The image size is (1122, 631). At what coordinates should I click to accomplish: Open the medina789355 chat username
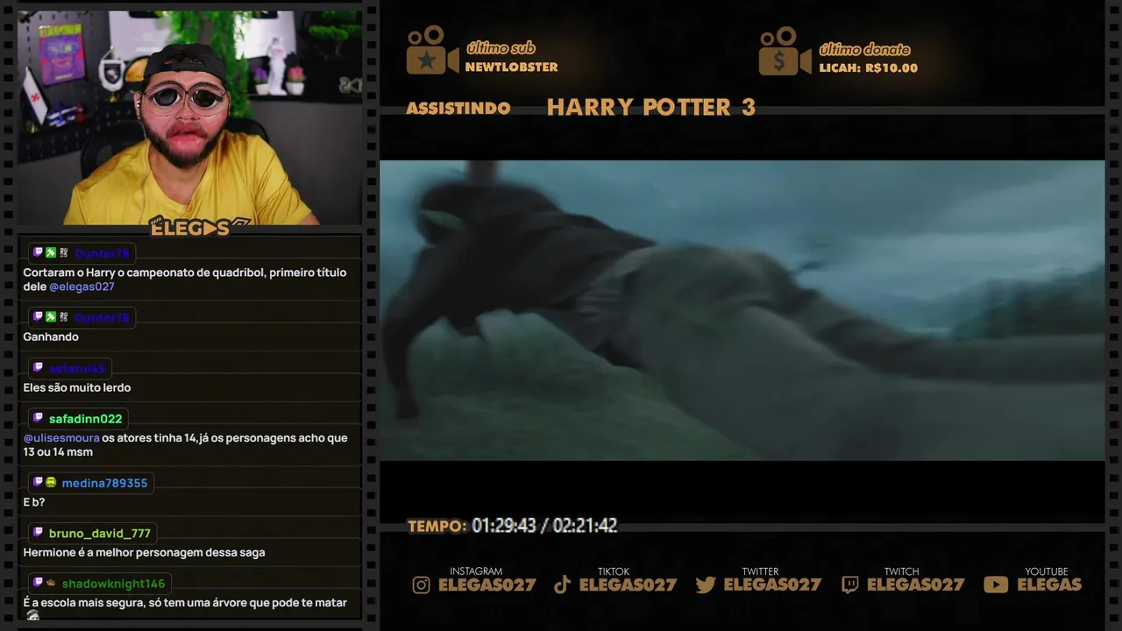[x=104, y=483]
